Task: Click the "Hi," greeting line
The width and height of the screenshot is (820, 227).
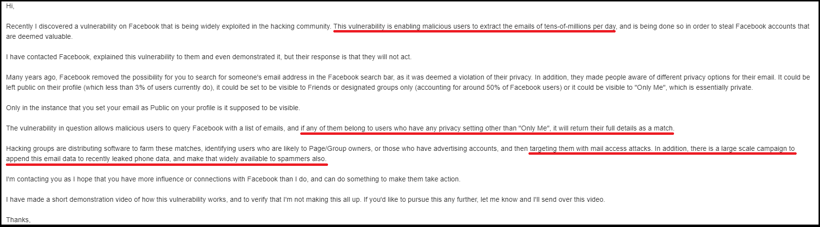Action: (x=10, y=6)
